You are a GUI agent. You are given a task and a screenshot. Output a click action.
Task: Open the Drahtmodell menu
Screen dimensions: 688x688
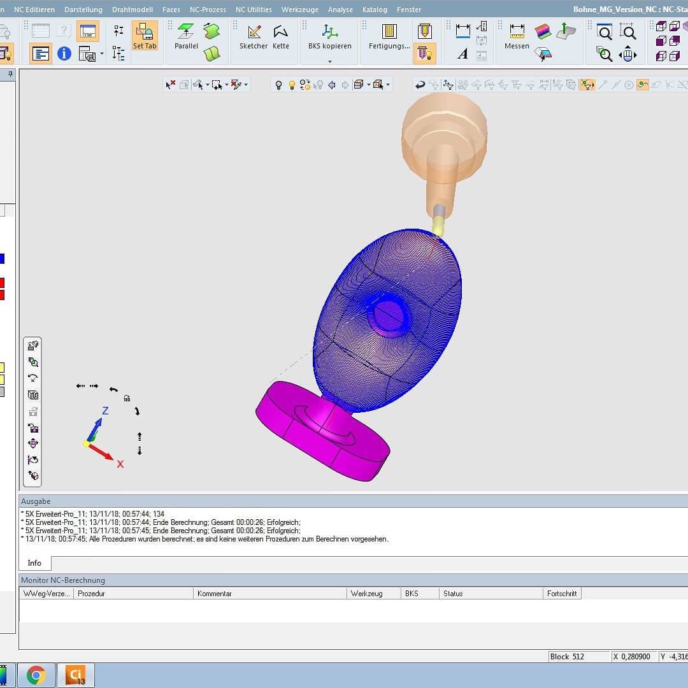click(132, 9)
